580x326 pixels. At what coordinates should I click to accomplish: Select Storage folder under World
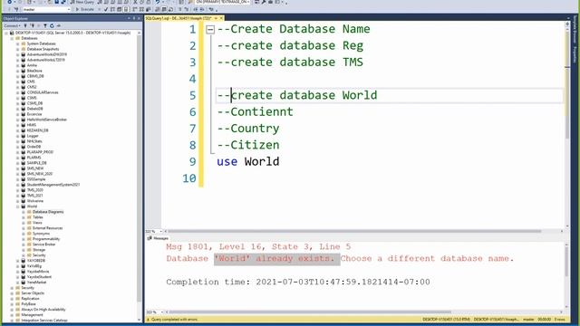[39, 250]
